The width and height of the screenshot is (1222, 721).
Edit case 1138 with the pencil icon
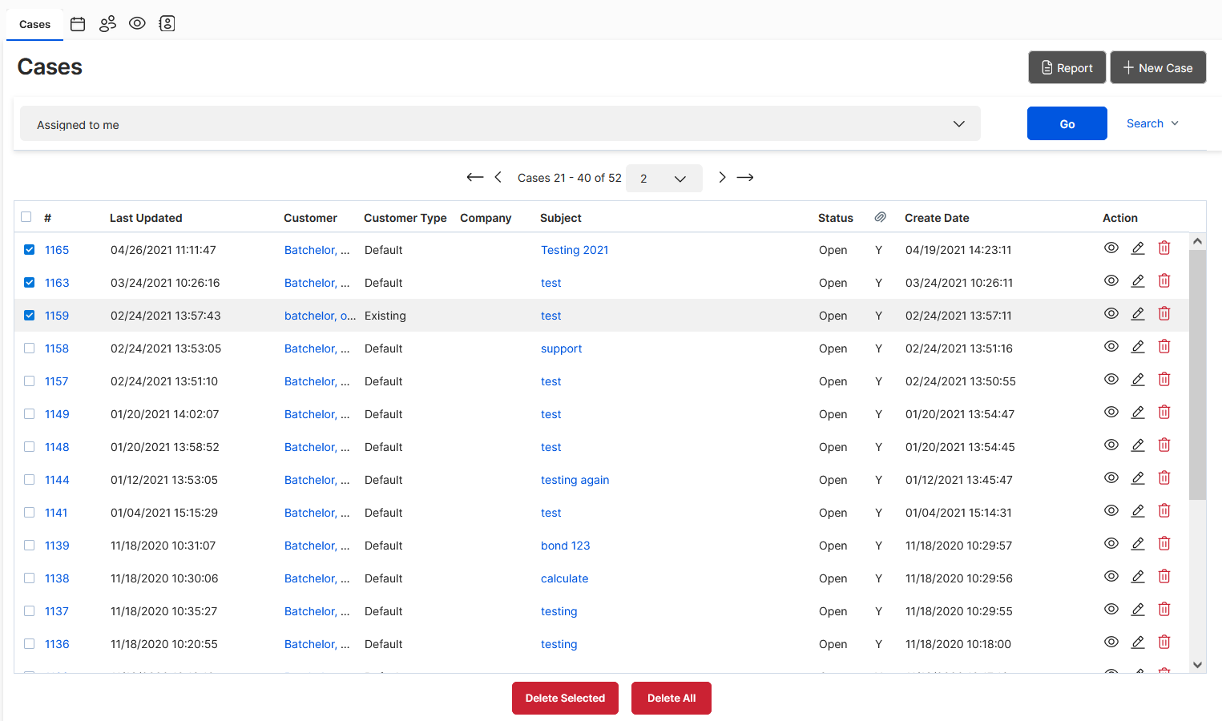point(1138,577)
